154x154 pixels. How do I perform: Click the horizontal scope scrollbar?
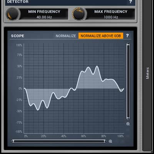coord(59,141)
